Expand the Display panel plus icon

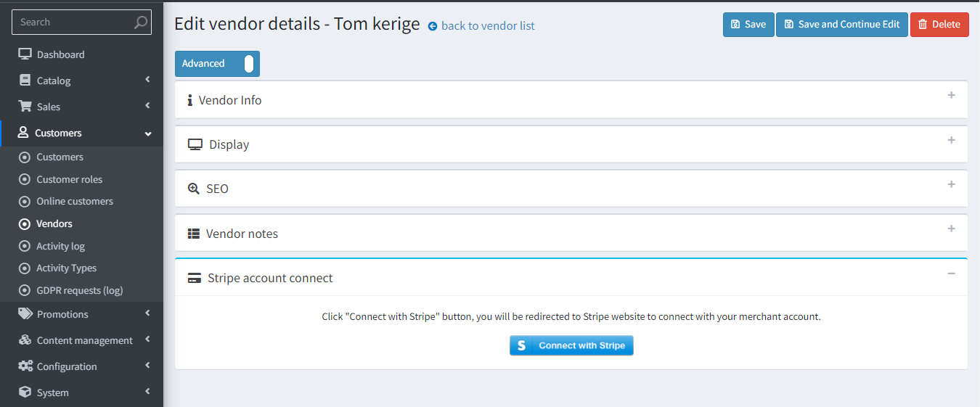pyautogui.click(x=951, y=140)
